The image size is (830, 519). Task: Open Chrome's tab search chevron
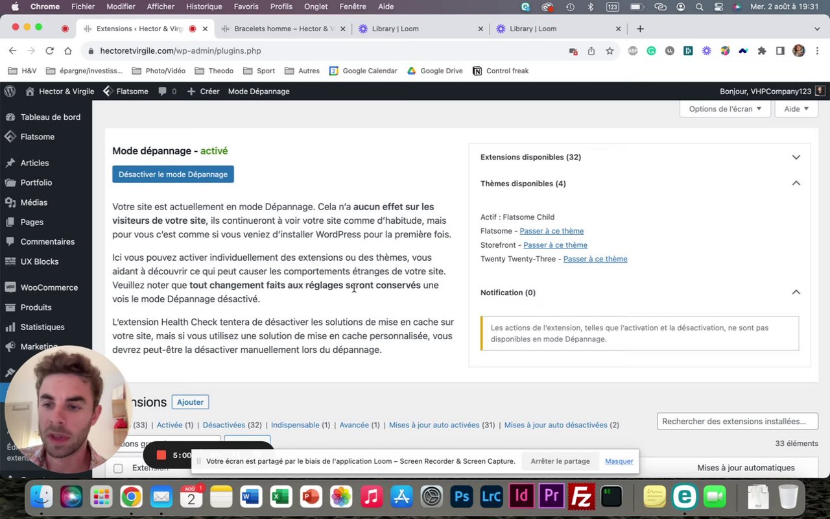(x=817, y=29)
